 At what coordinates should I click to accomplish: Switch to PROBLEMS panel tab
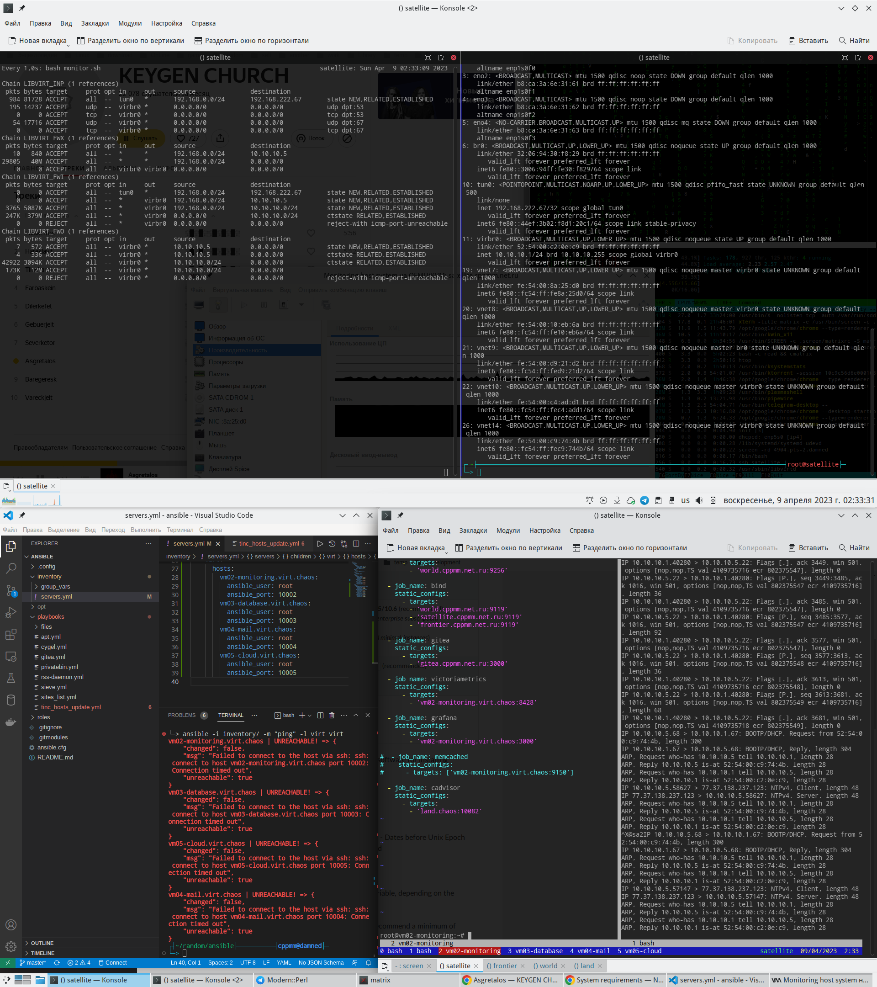click(x=182, y=715)
